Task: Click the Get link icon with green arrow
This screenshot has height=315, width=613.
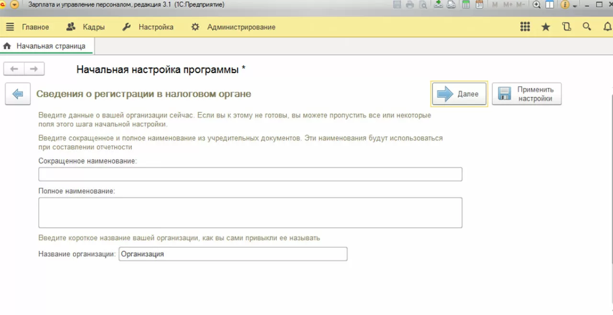Action: pos(439,5)
